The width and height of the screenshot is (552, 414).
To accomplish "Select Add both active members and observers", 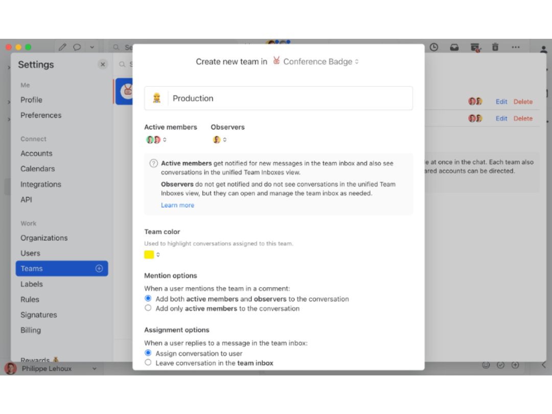I will point(148,298).
